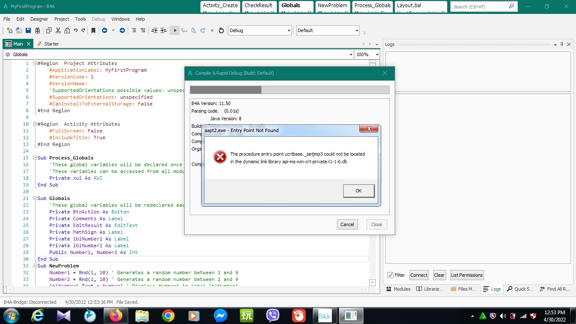Open Viber from the taskbar
The image size is (576, 324).
pyautogui.click(x=273, y=316)
